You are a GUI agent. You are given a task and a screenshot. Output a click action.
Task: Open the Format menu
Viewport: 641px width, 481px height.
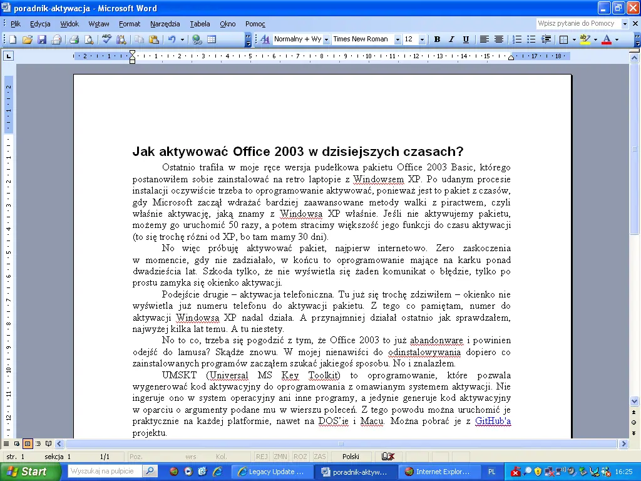click(130, 24)
